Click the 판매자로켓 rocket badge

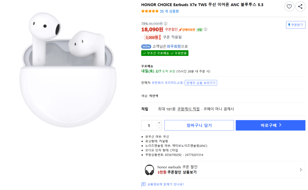[x=187, y=29]
